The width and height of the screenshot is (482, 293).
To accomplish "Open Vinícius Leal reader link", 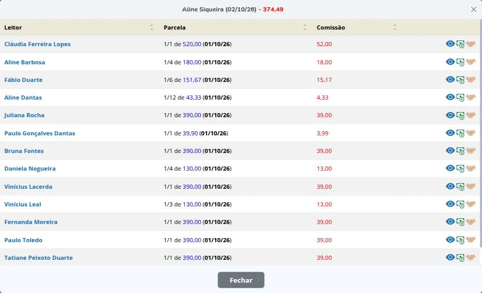I will 22,204.
